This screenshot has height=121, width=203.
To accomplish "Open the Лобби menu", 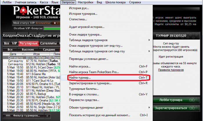I will [7, 2].
